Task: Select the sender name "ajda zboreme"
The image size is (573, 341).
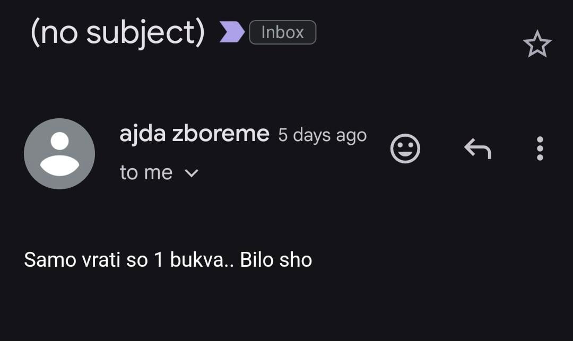Action: click(x=194, y=134)
